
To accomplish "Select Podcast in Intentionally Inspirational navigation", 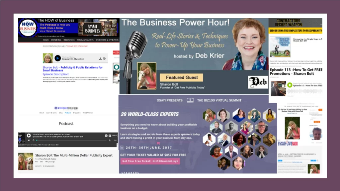I will point(68,113).
